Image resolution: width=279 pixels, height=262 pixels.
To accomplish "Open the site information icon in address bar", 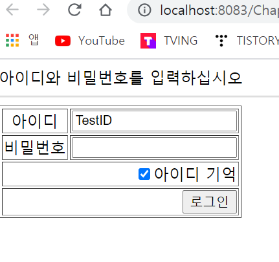I will pos(144,10).
